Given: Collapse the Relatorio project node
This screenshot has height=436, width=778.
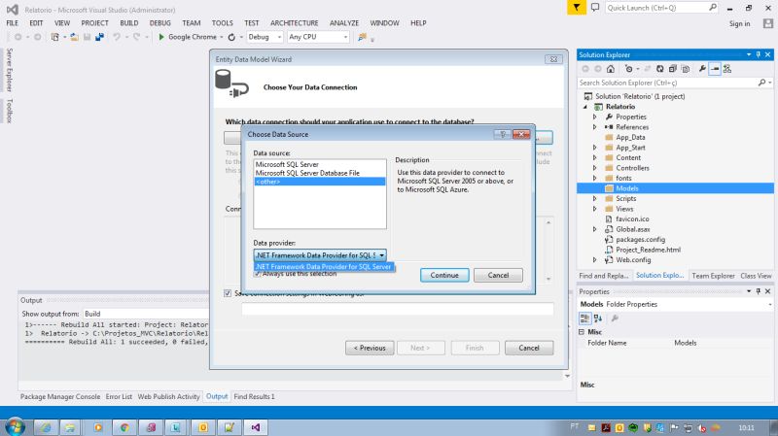Looking at the screenshot, I should coord(585,107).
